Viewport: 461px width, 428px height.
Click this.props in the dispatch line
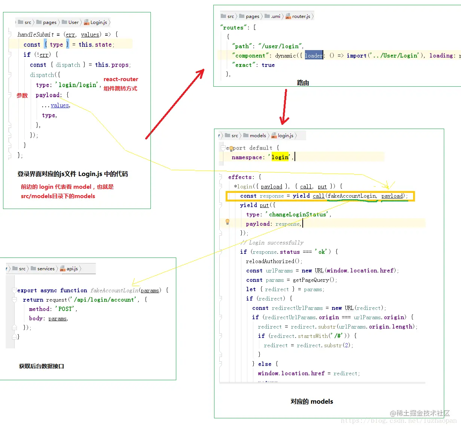[112, 65]
